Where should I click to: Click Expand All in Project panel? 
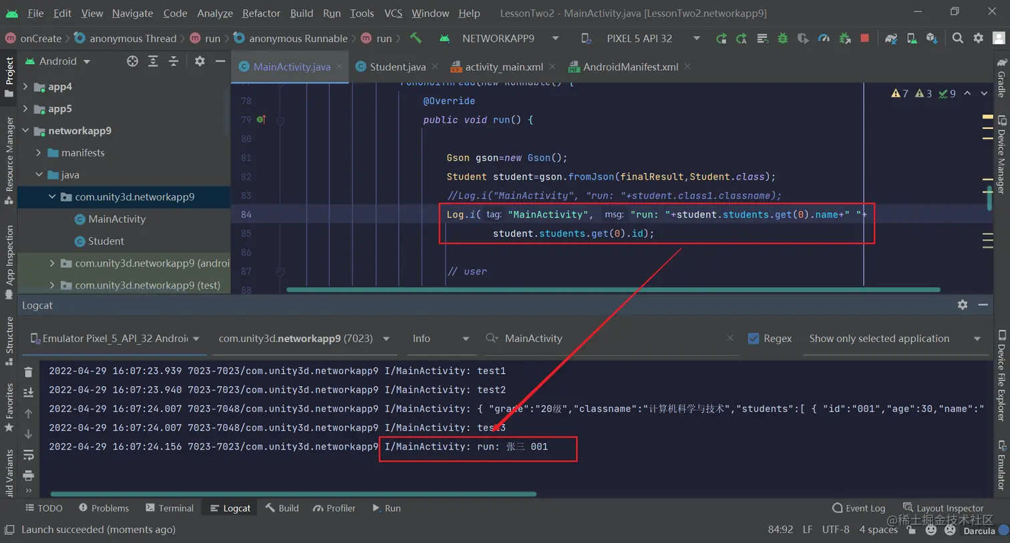pyautogui.click(x=153, y=61)
